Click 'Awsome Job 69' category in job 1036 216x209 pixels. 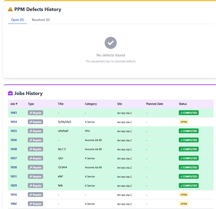(x=93, y=140)
